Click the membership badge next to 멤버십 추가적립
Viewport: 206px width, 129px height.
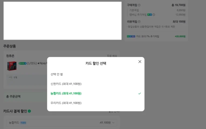tap(150, 15)
